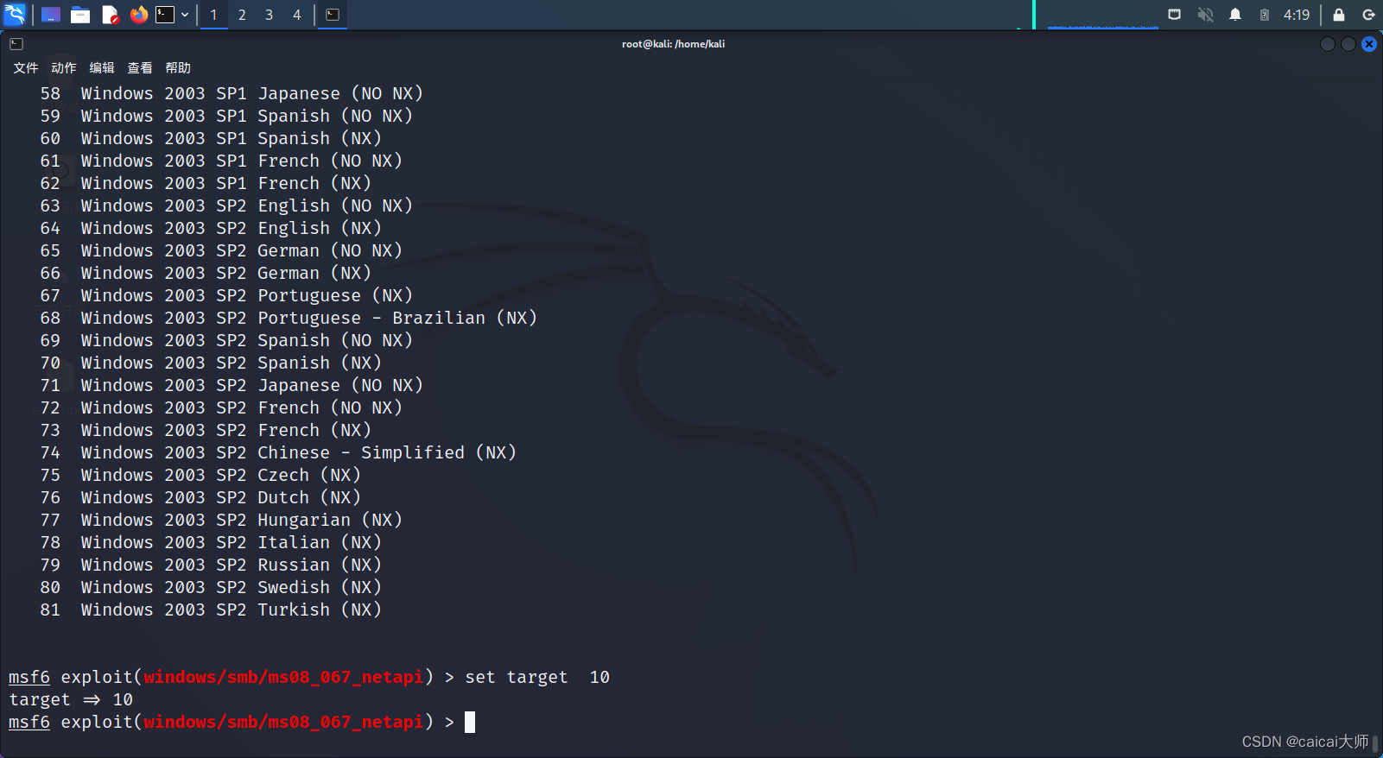
Task: Open the file manager panel icon
Action: tap(80, 15)
